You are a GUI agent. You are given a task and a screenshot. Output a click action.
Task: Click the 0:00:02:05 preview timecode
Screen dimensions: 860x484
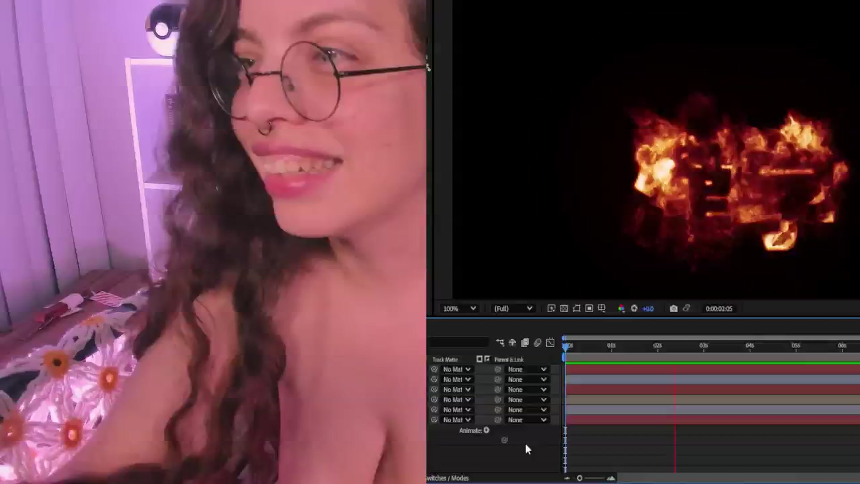(x=719, y=309)
